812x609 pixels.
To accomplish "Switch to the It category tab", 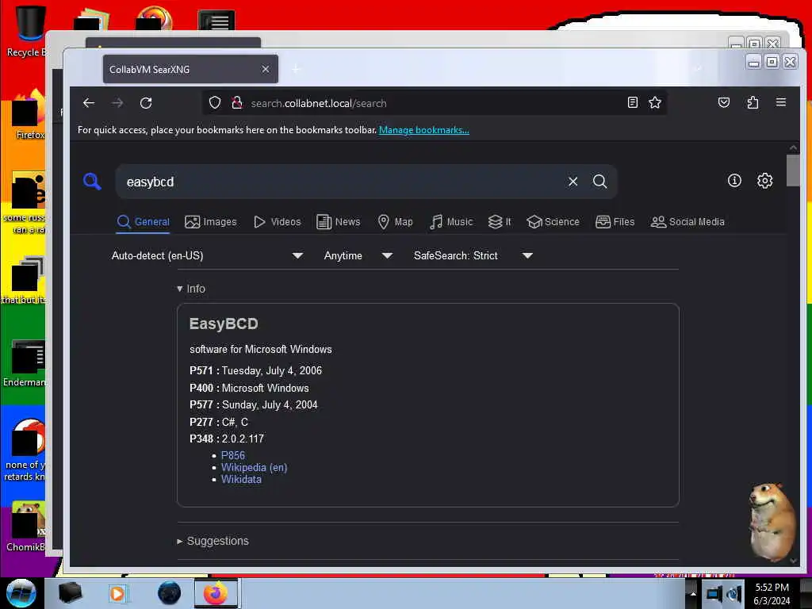I will [500, 222].
